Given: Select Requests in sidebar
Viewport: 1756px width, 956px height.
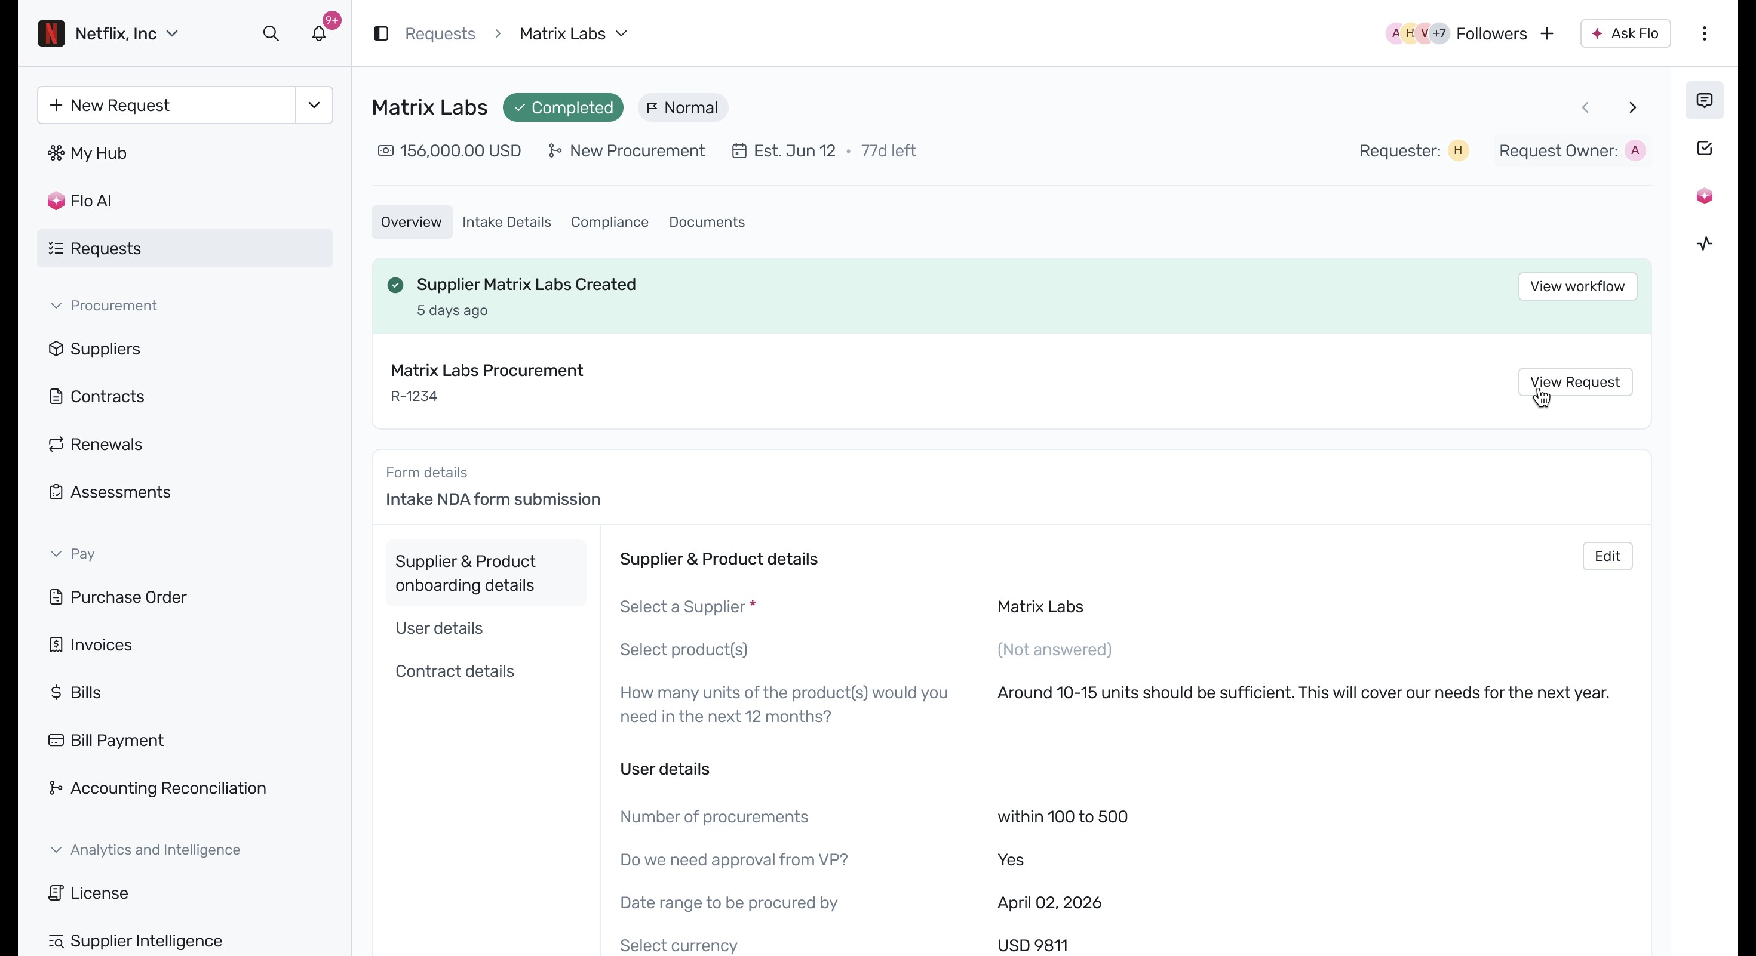Looking at the screenshot, I should click(185, 248).
